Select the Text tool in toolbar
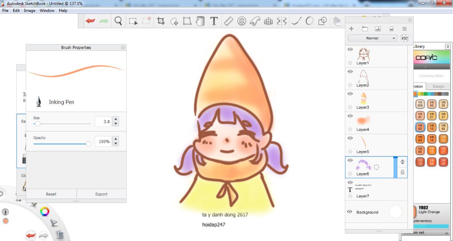The width and height of the screenshot is (453, 241). pos(214,21)
